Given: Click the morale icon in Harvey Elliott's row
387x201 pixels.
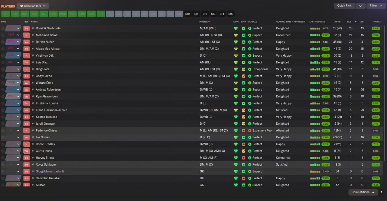Looking at the screenshot, I should [x=250, y=158].
